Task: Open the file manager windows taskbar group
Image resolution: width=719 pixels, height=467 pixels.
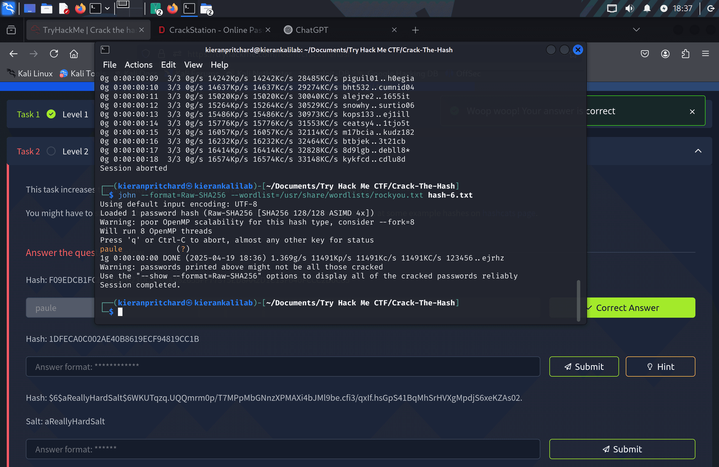Action: [x=207, y=8]
